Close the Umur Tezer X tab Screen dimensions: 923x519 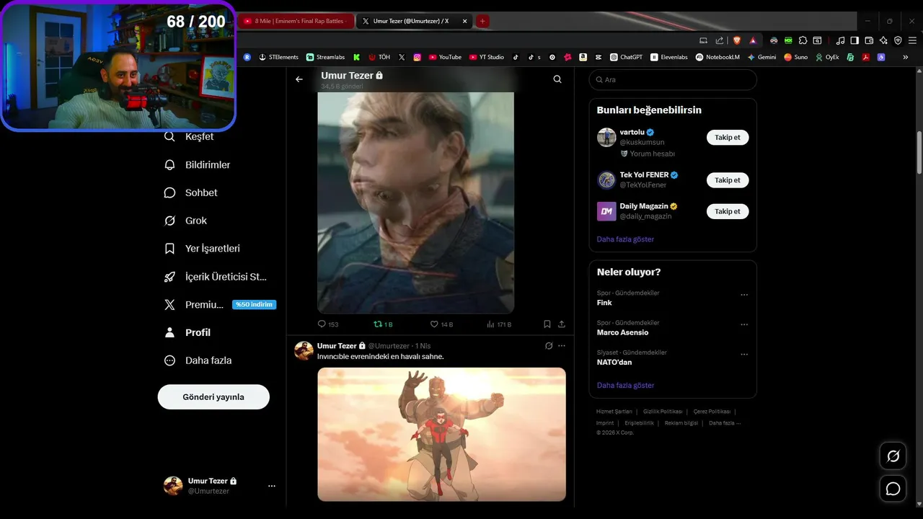465,22
